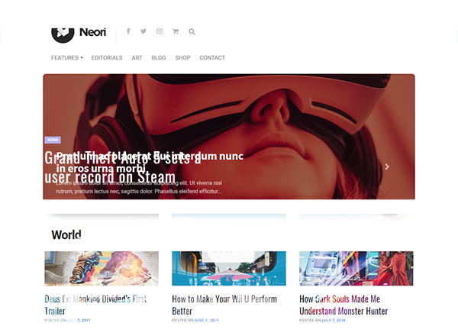
Task: Go to Editorials menu item
Action: (x=107, y=58)
